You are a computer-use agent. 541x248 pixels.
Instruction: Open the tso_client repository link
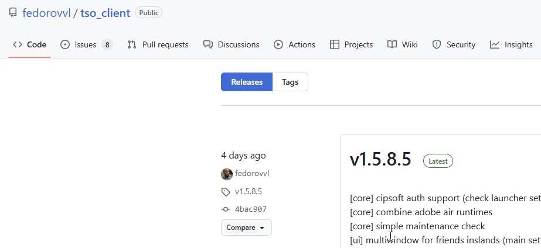click(106, 13)
